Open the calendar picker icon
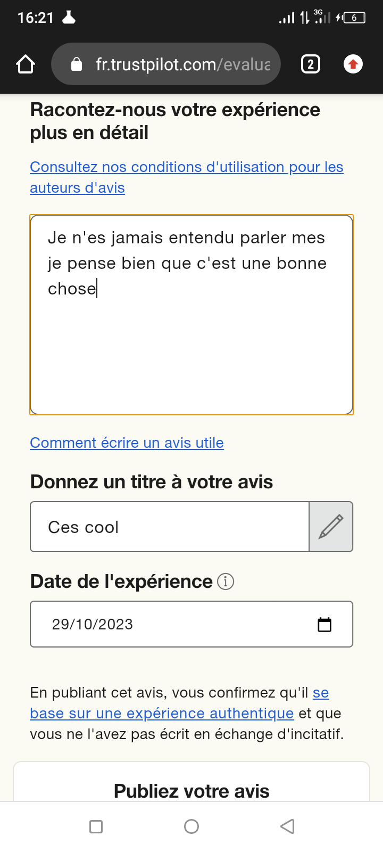Viewport: 383px width, 852px height. (x=324, y=624)
